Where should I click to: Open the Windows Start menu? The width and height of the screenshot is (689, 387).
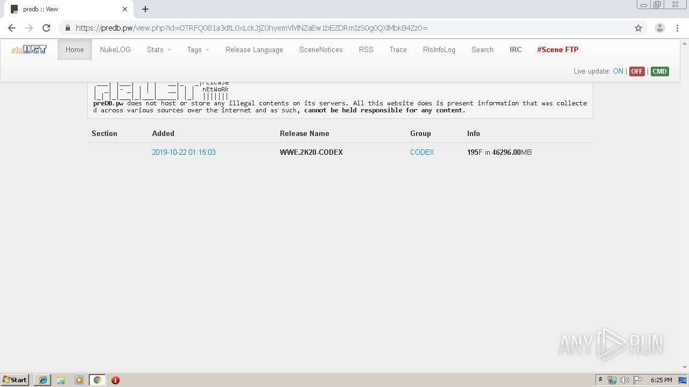[x=15, y=380]
